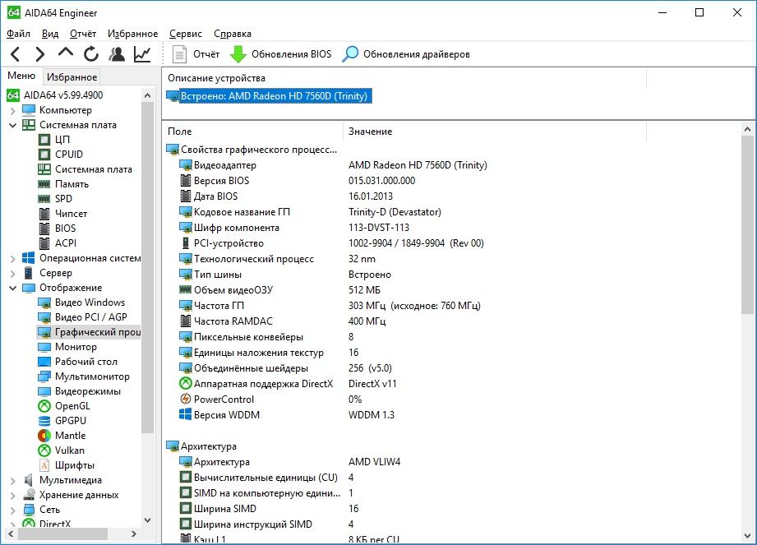This screenshot has width=757, height=545.
Task: Open user management person icon in toolbar
Action: [x=117, y=54]
